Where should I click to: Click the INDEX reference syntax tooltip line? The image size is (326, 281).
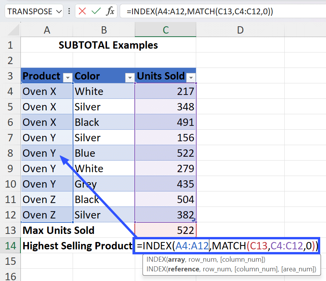(231, 269)
